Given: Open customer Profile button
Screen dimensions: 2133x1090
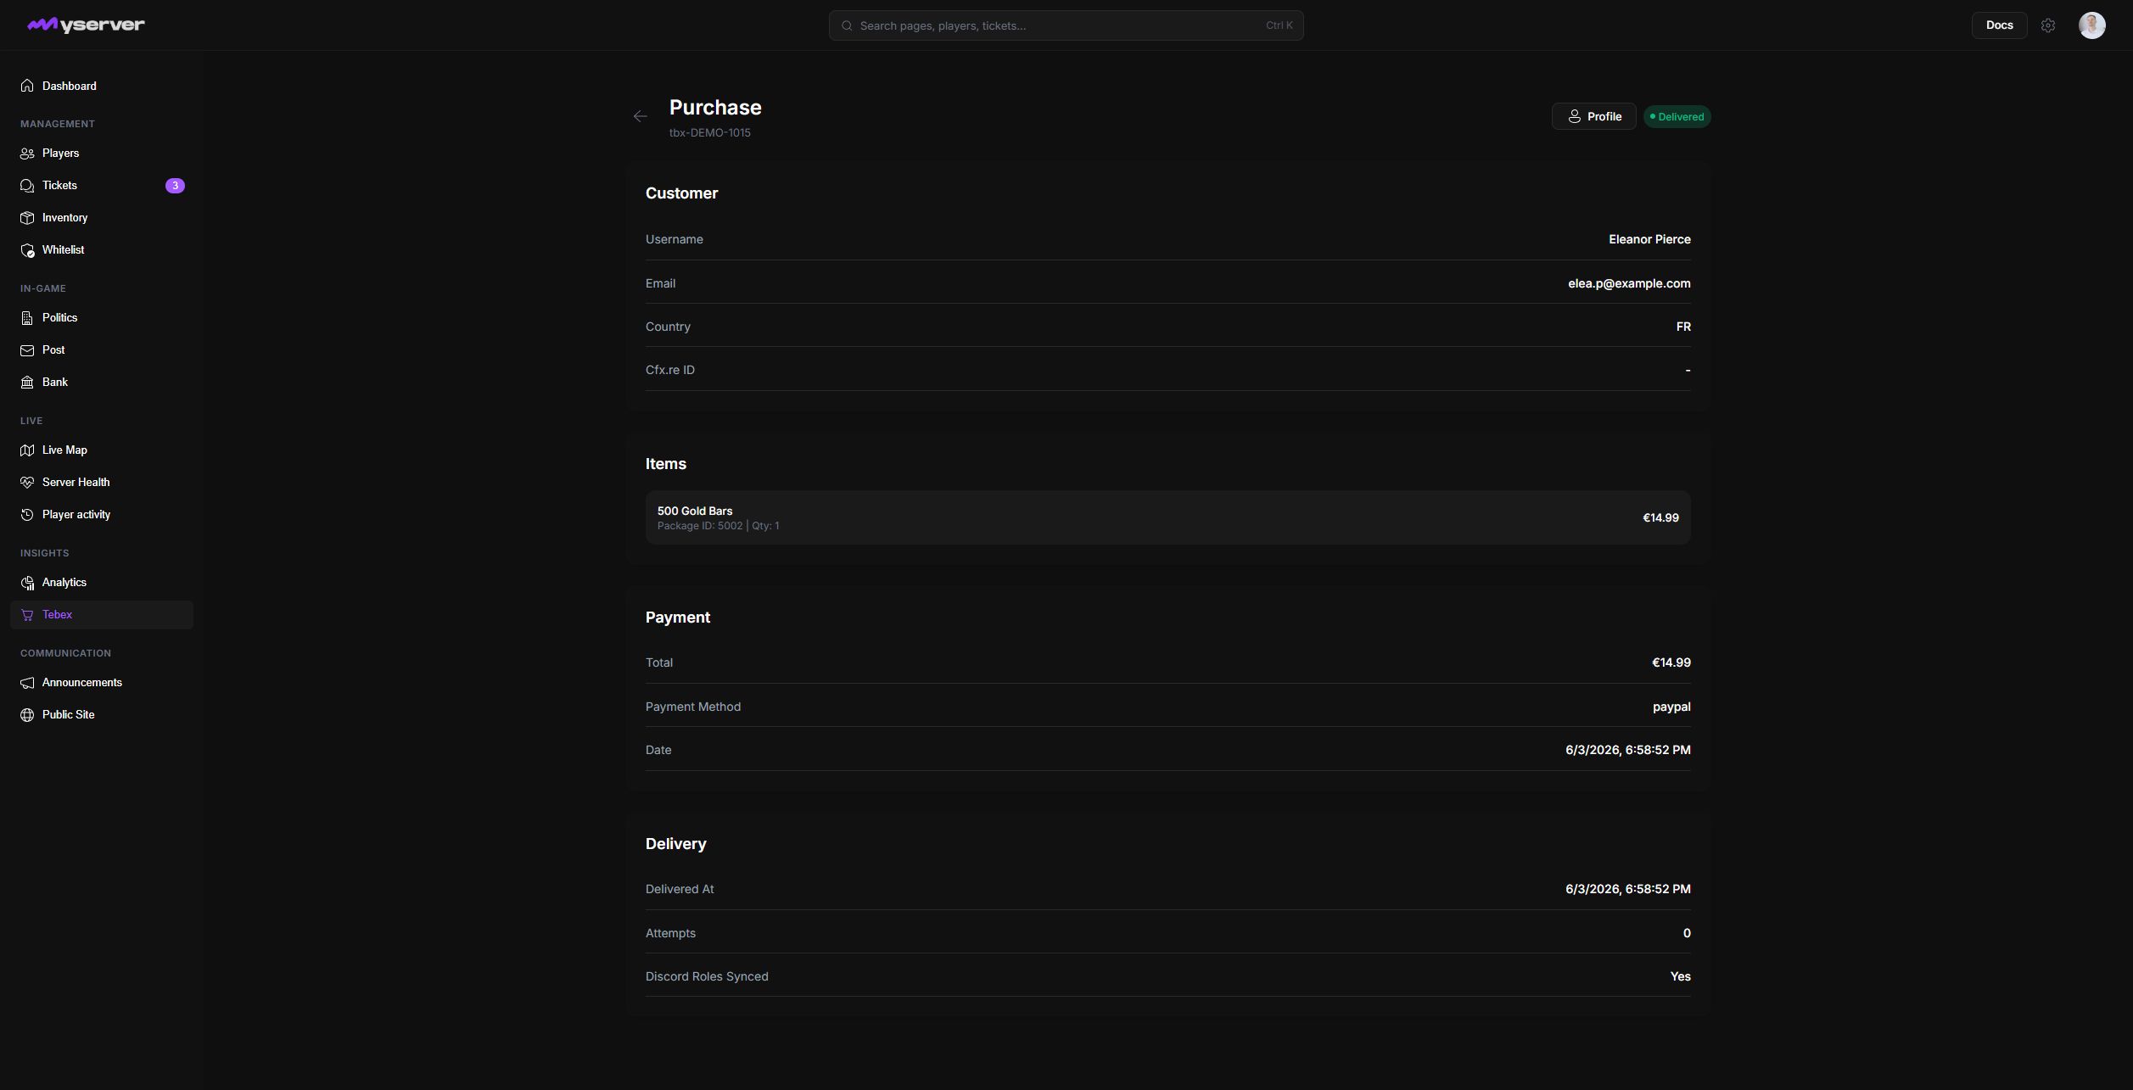Looking at the screenshot, I should [x=1593, y=116].
